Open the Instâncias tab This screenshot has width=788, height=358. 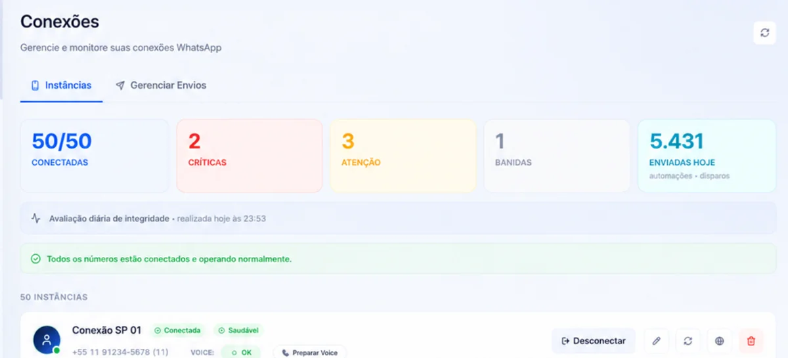[61, 85]
